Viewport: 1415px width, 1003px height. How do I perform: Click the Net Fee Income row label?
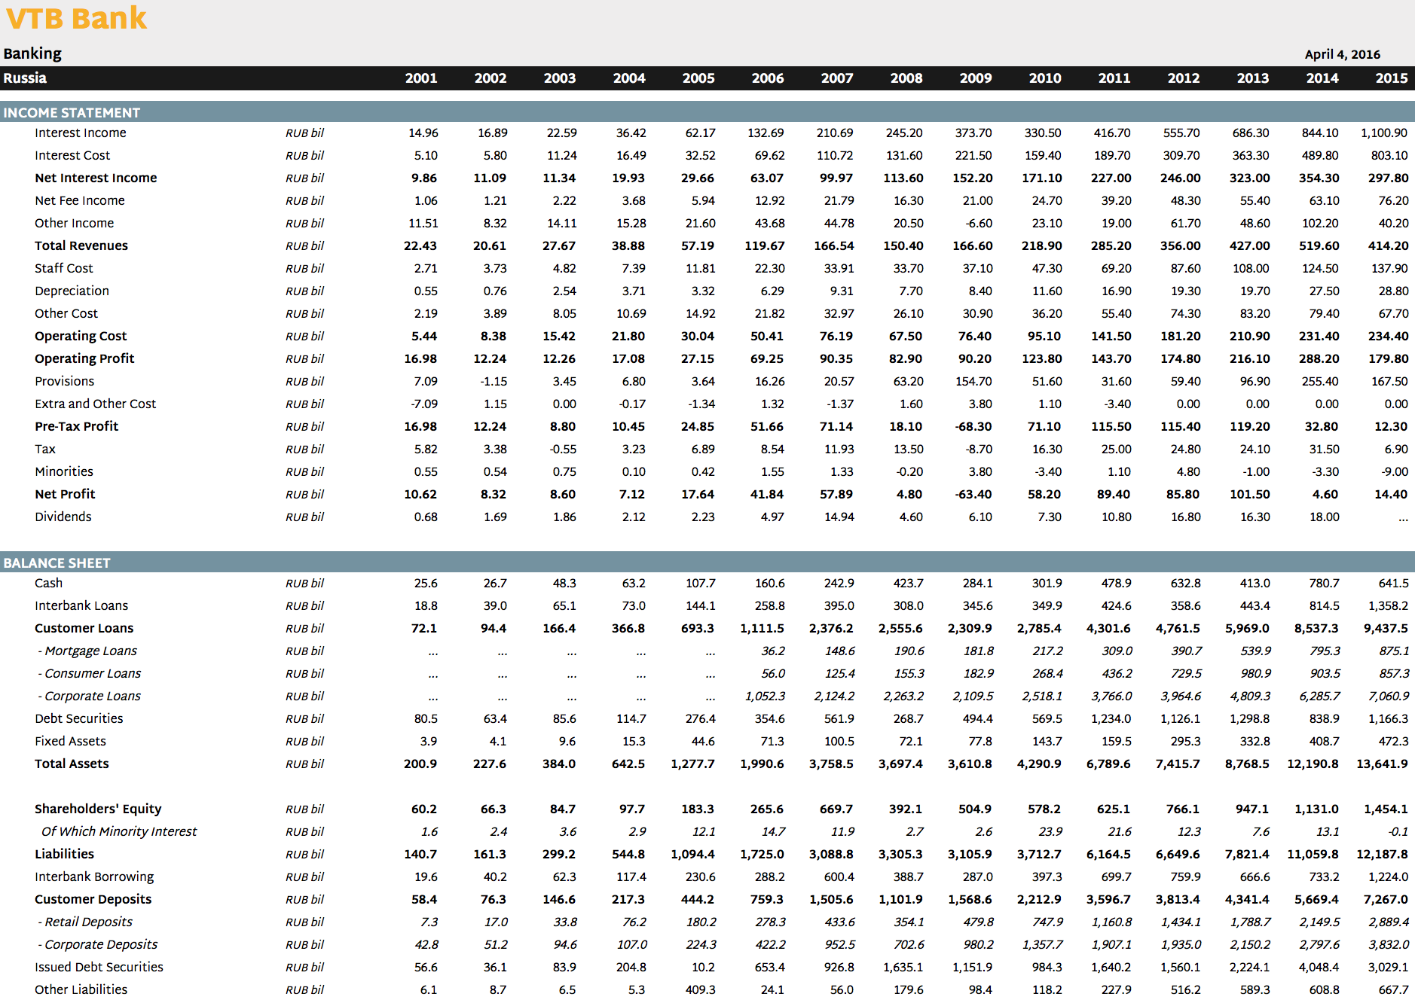(x=80, y=200)
